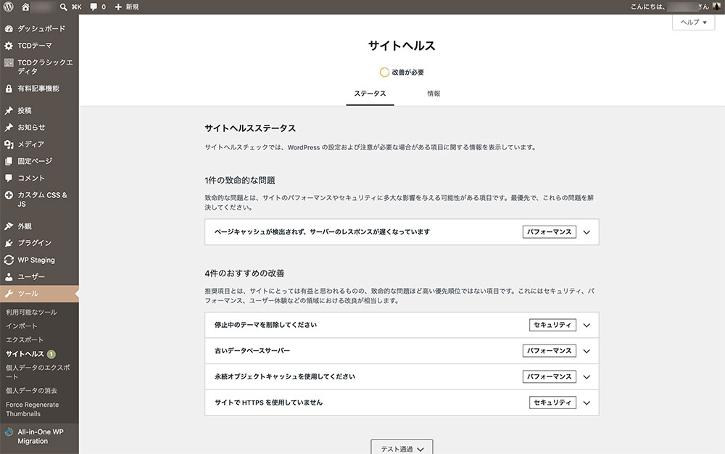Click the お知らせ pin icon

pyautogui.click(x=9, y=127)
